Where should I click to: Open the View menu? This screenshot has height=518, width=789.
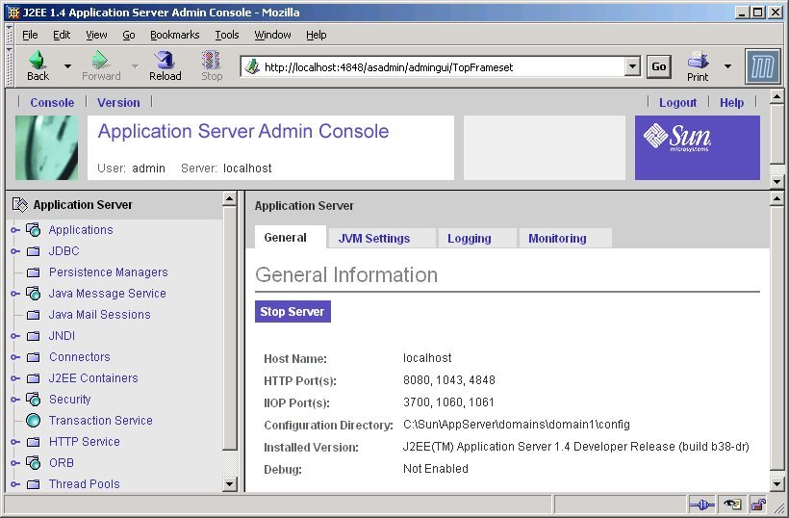click(x=96, y=35)
